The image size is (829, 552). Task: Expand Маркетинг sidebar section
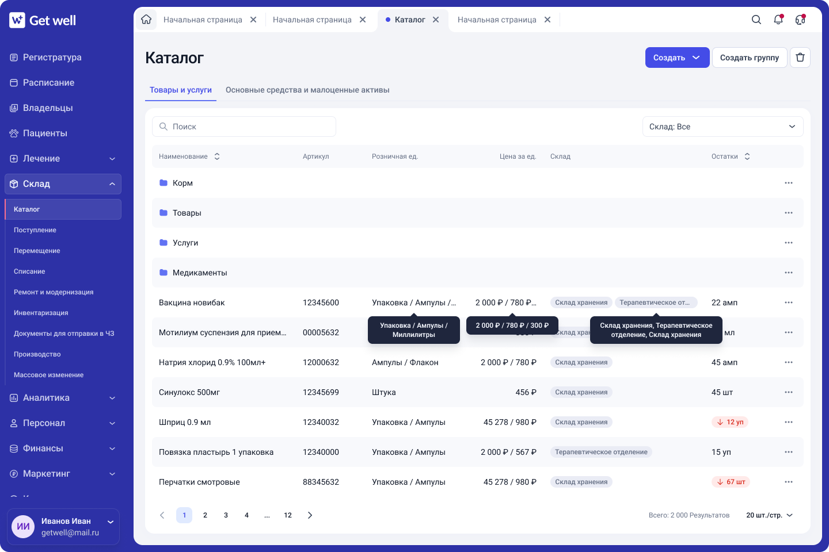point(63,474)
